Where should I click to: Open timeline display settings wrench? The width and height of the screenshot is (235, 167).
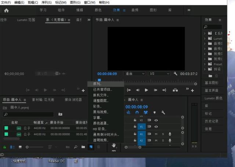[163, 113]
